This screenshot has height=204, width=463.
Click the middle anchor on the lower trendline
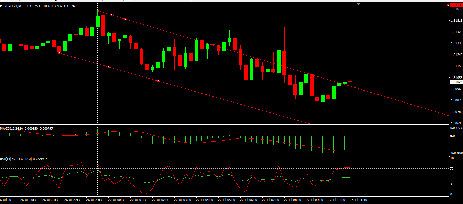pyautogui.click(x=108, y=67)
